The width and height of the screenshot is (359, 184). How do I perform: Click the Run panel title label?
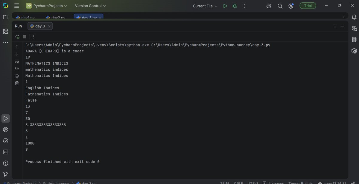pyautogui.click(x=18, y=26)
